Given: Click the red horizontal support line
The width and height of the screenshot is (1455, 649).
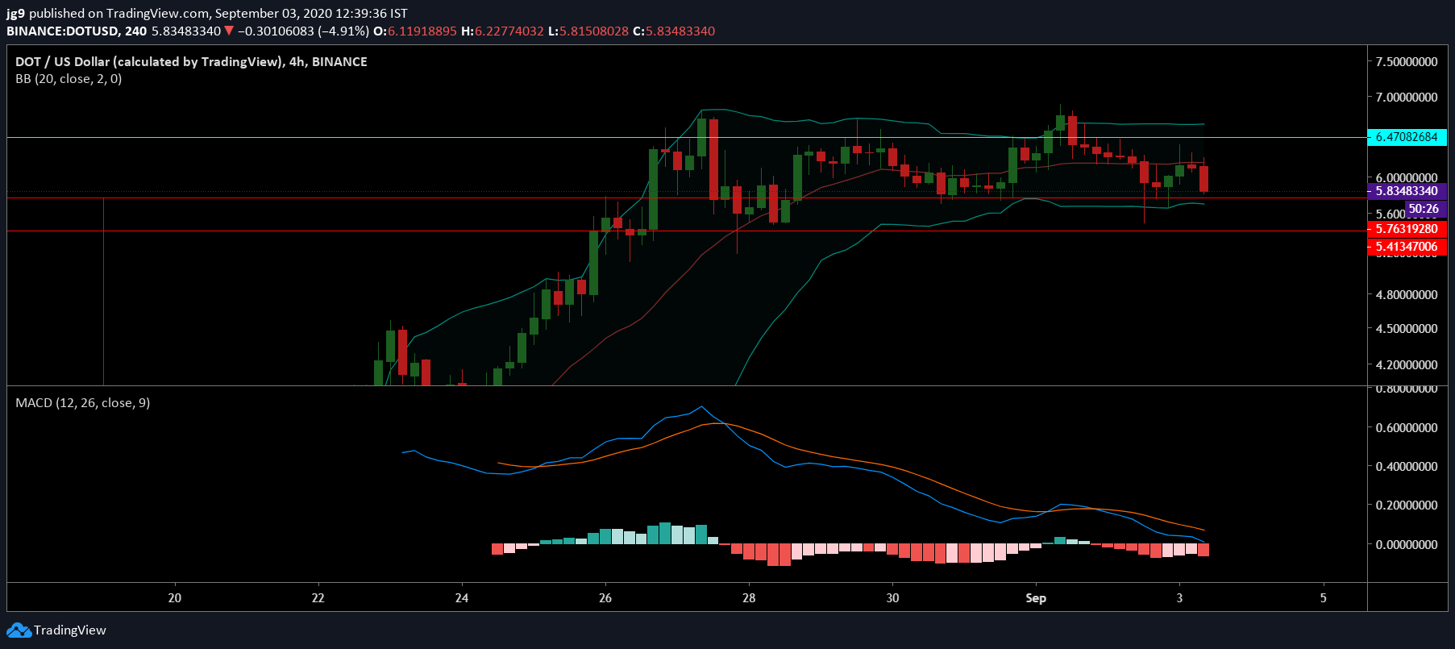Looking at the screenshot, I should tap(687, 231).
